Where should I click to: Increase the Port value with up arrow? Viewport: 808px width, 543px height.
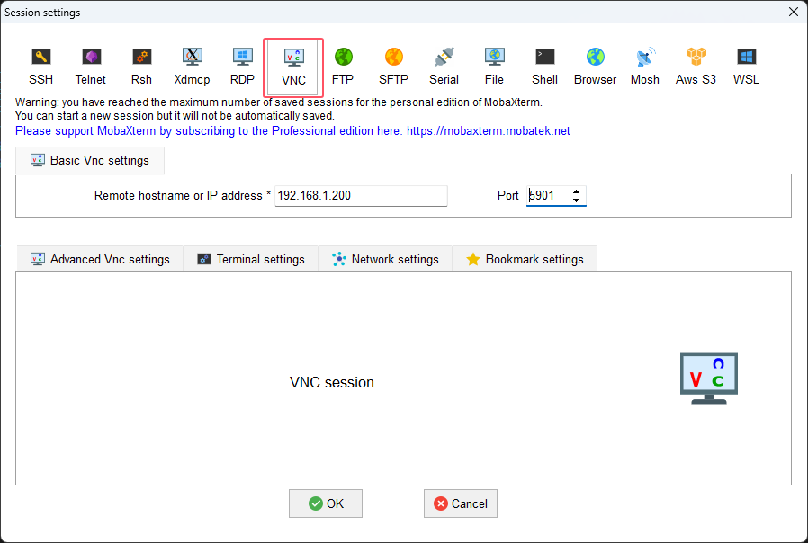pyautogui.click(x=576, y=191)
